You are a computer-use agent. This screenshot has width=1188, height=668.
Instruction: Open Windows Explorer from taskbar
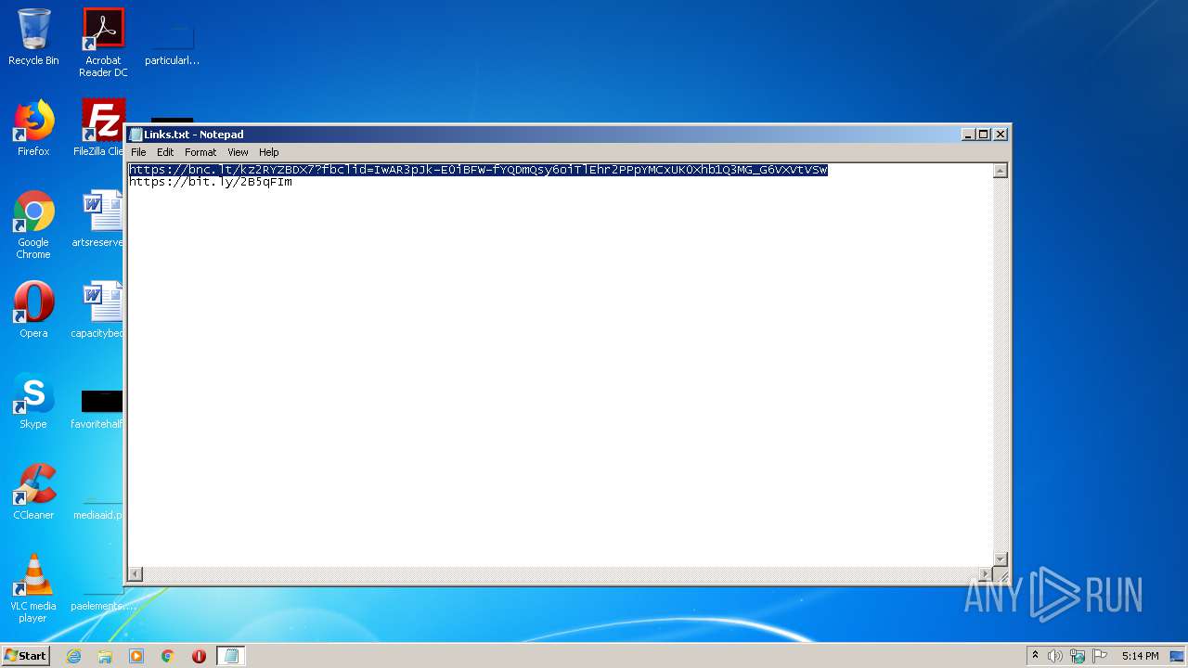105,656
